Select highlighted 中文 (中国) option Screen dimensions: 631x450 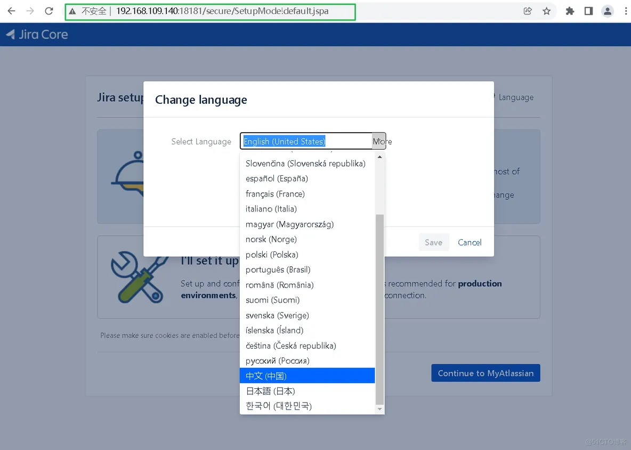tap(307, 375)
